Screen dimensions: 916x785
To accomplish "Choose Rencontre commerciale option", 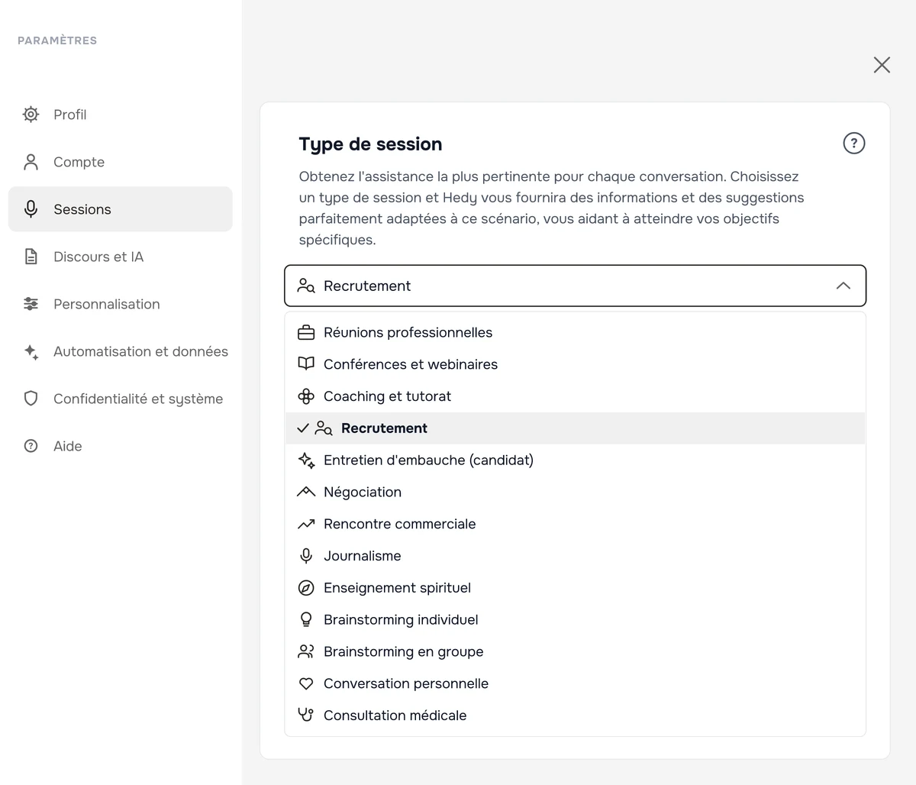I will tap(576, 524).
